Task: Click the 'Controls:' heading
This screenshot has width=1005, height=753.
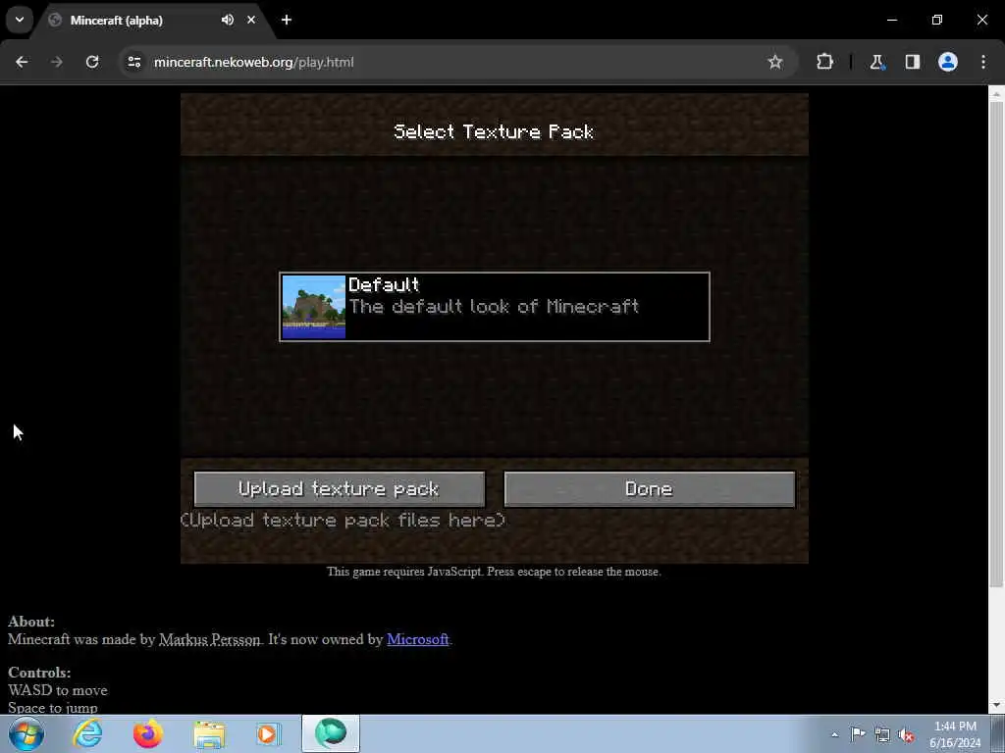Action: click(x=39, y=673)
